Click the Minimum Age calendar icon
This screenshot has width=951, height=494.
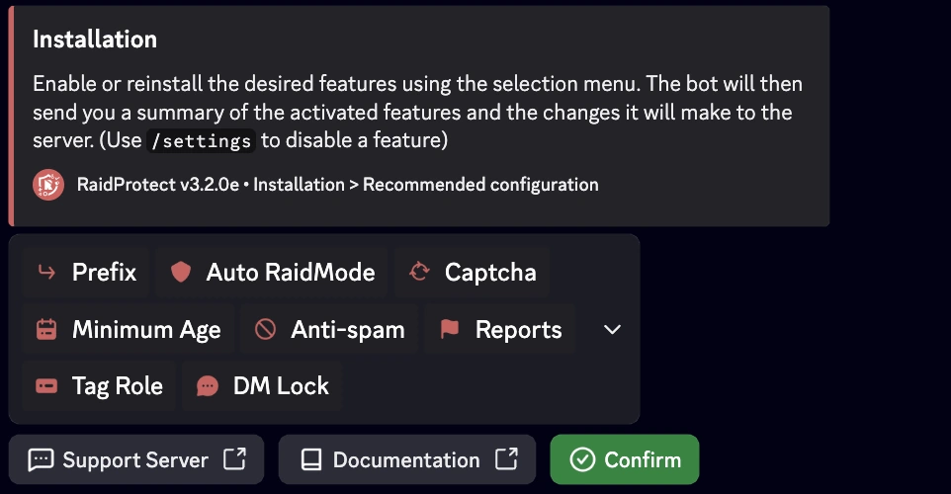(46, 330)
